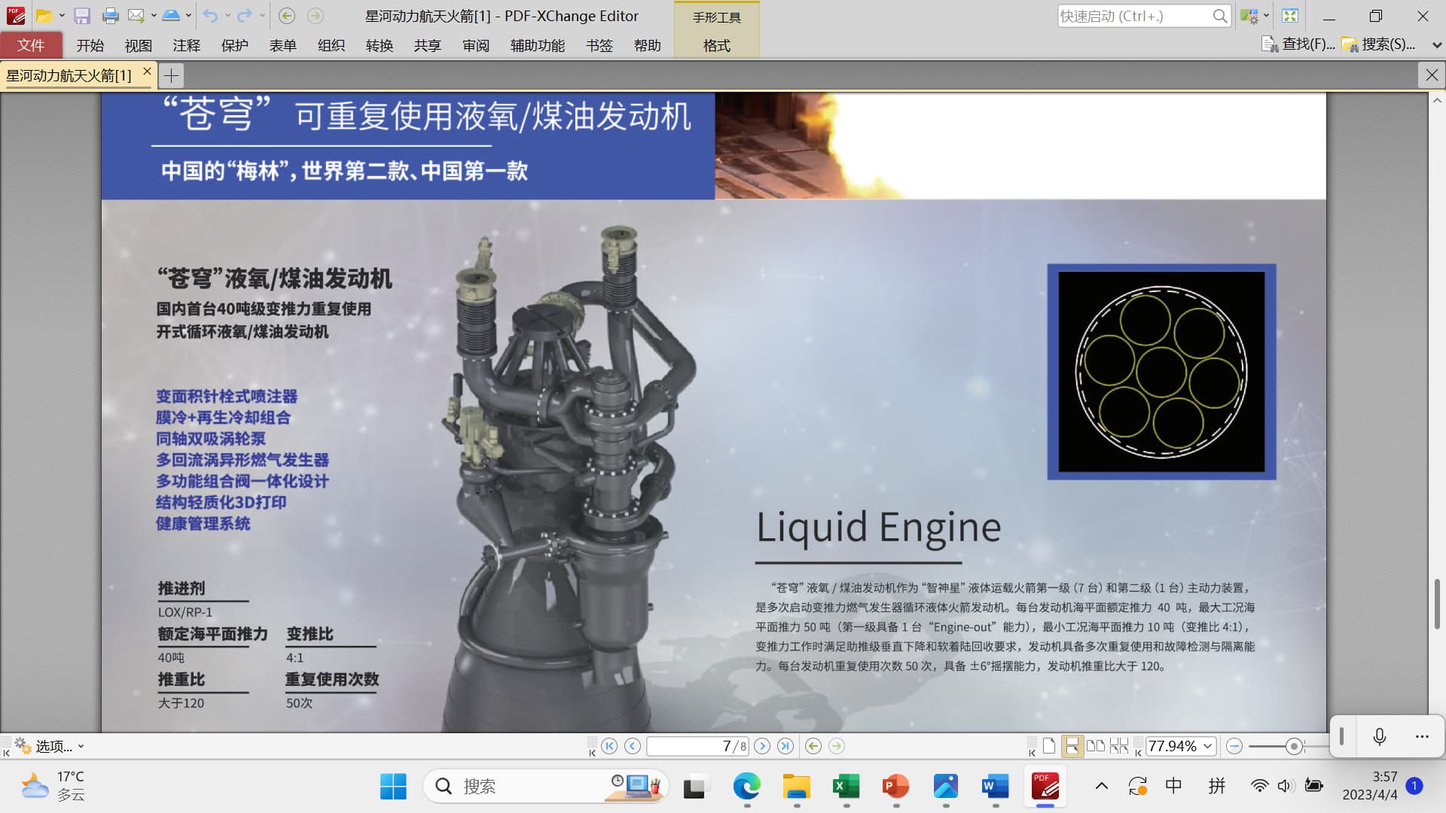
Task: Click the Print icon in quick toolbar
Action: click(110, 16)
